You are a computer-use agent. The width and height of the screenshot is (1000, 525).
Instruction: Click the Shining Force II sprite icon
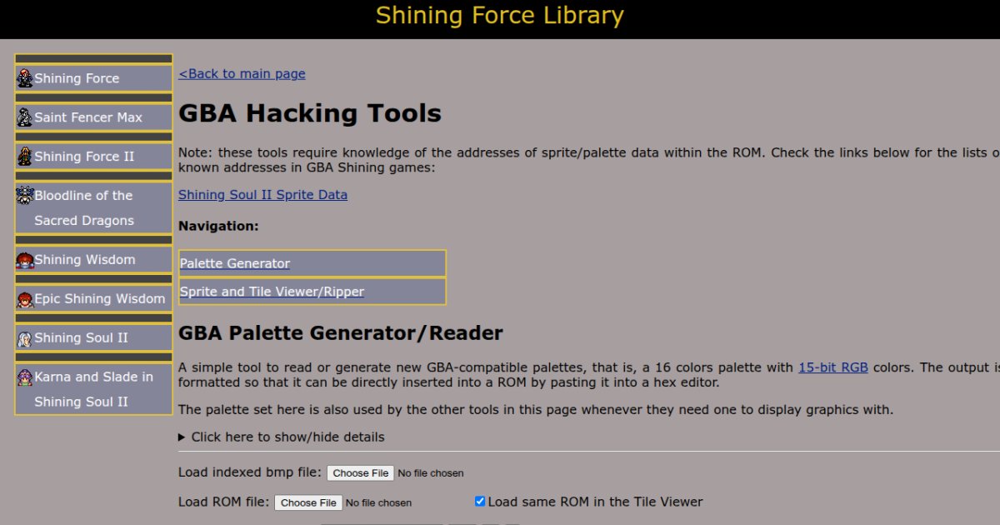point(25,157)
